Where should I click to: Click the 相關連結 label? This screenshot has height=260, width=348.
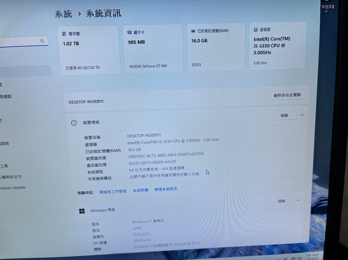pos(85,193)
